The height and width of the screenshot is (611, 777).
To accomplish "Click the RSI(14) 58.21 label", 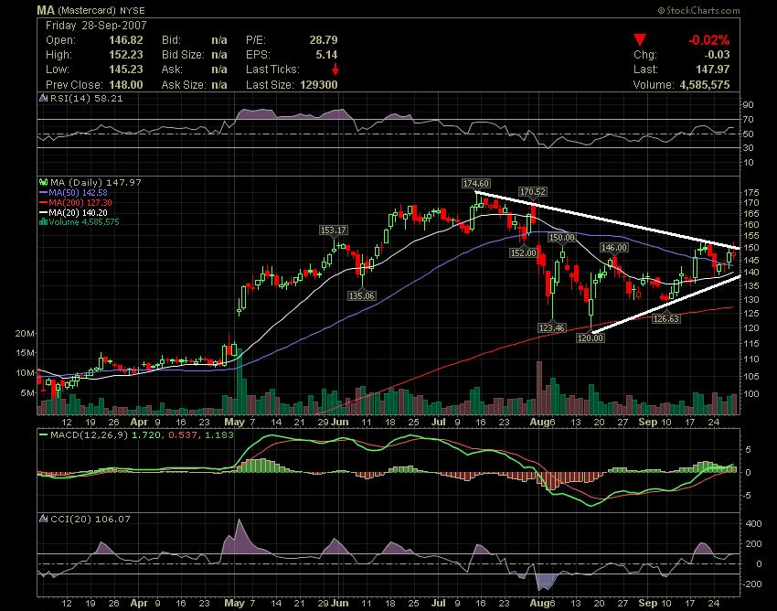I will [86, 98].
